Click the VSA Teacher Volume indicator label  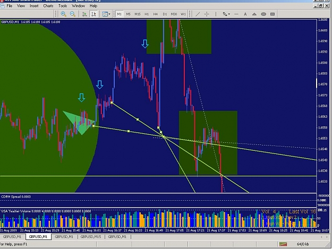click(46, 211)
